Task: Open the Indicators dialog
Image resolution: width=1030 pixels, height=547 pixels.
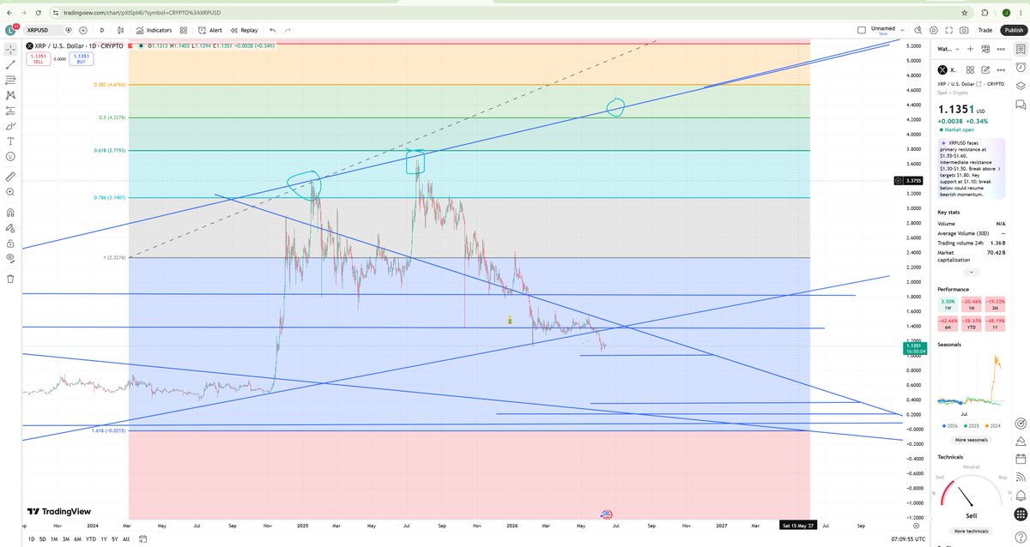Action: (x=153, y=30)
